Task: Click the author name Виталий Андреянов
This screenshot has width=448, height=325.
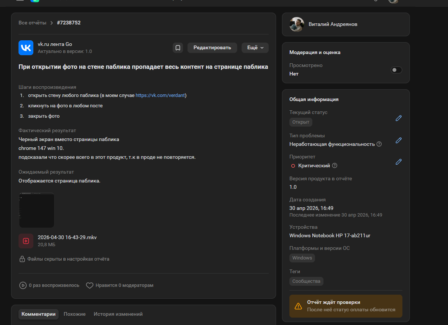Action: [333, 24]
